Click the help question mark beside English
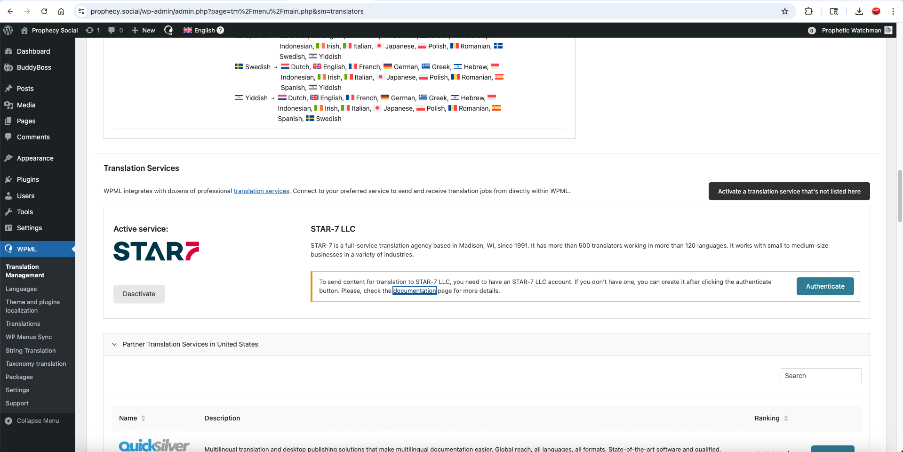The height and width of the screenshot is (452, 903). 220,30
